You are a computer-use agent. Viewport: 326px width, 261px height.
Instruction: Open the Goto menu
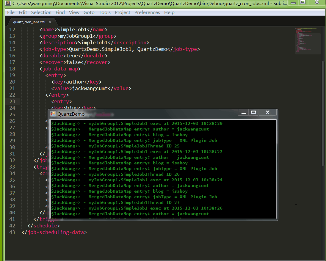89,12
